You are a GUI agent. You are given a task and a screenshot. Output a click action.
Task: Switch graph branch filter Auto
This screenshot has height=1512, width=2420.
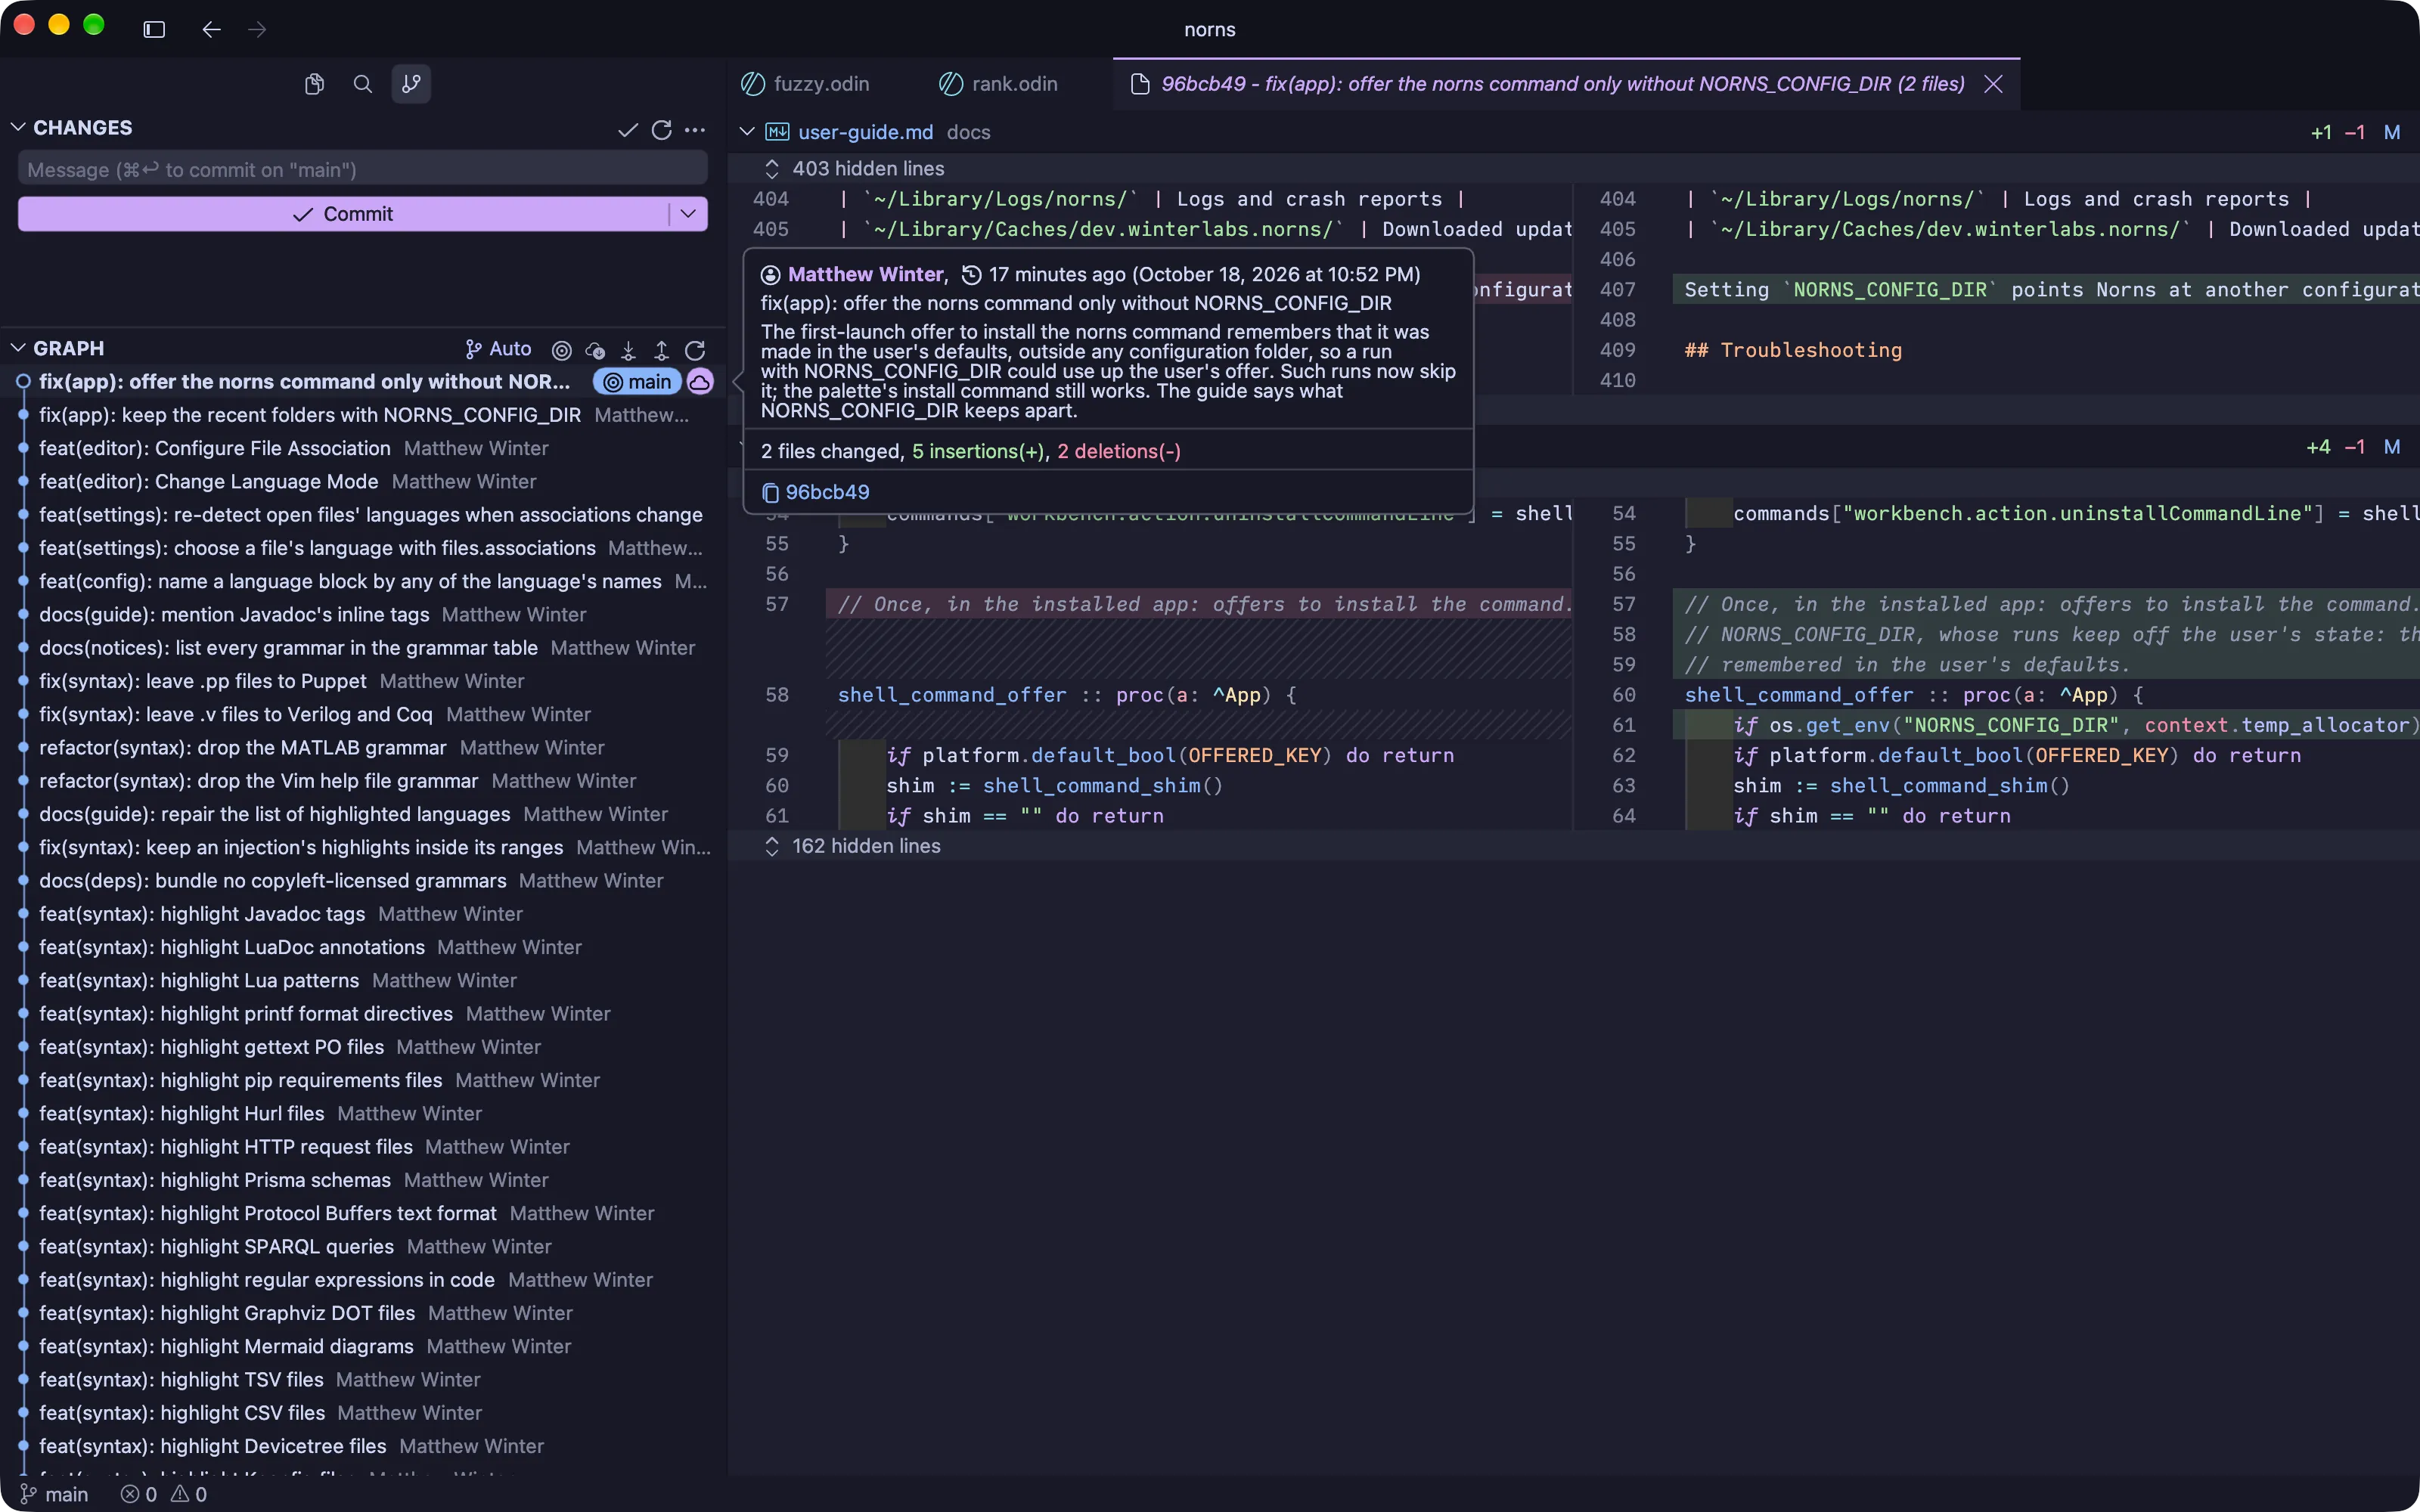pos(498,349)
